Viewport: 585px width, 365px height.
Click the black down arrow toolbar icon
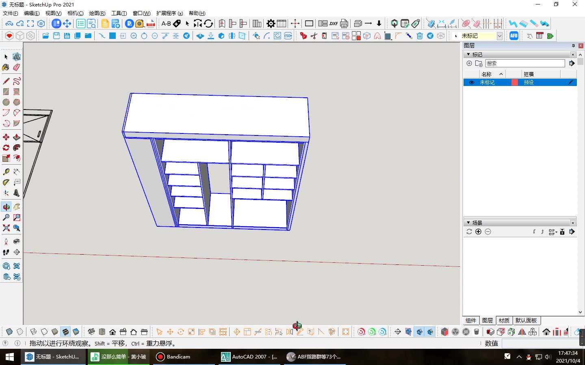pyautogui.click(x=379, y=24)
